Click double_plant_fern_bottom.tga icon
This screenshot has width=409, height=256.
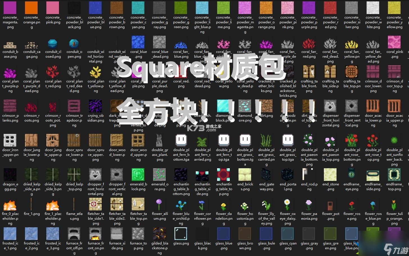pos(181,140)
